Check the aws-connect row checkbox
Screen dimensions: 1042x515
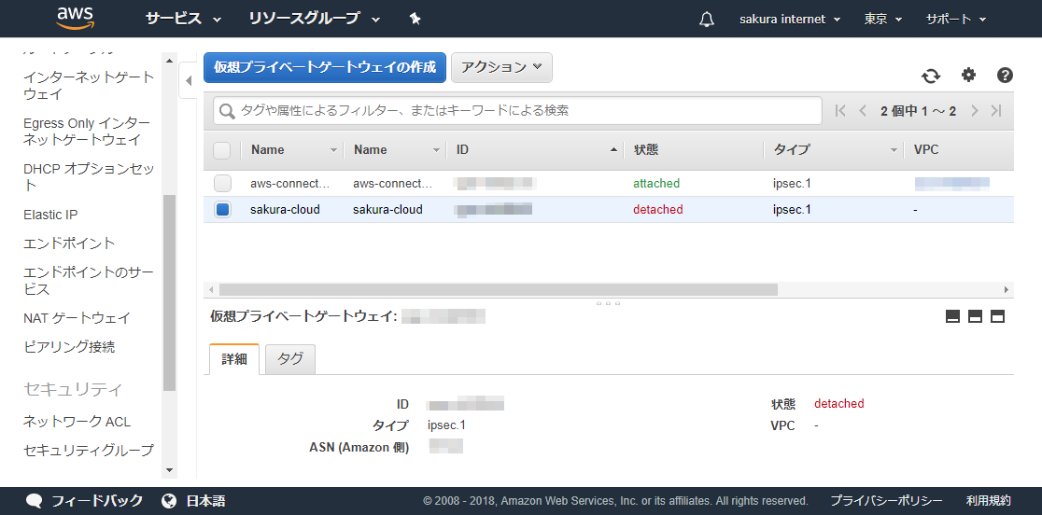click(222, 184)
